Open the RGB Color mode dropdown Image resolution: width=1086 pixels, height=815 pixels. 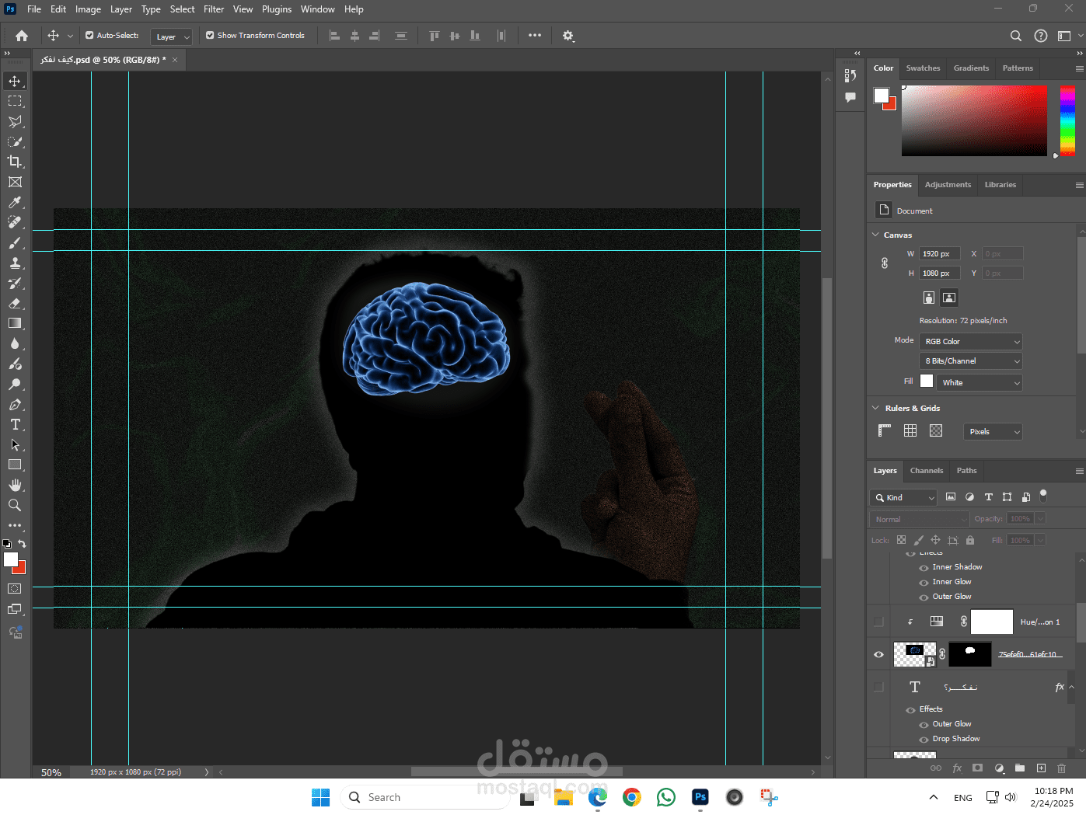click(x=971, y=341)
